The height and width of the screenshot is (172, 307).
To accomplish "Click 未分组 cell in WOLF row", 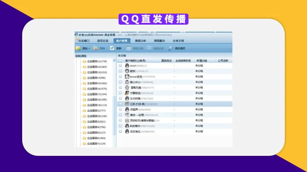I will (199, 66).
